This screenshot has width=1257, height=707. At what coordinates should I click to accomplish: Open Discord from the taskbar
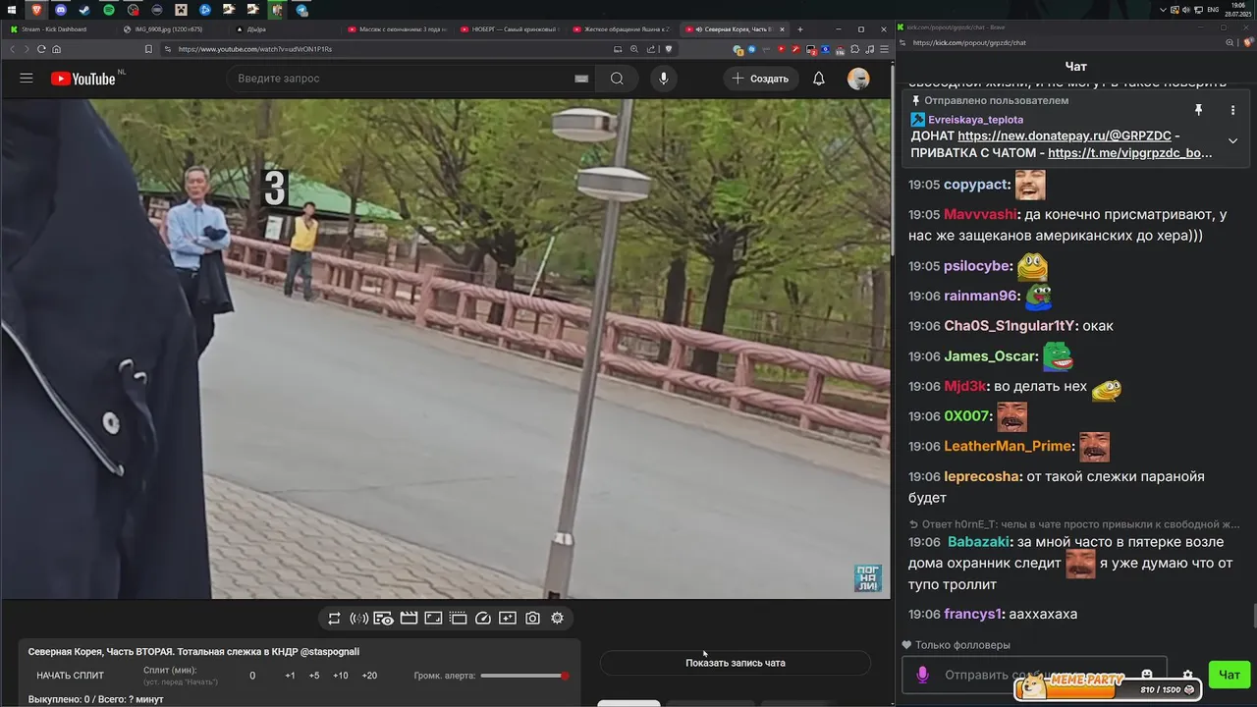click(x=61, y=10)
